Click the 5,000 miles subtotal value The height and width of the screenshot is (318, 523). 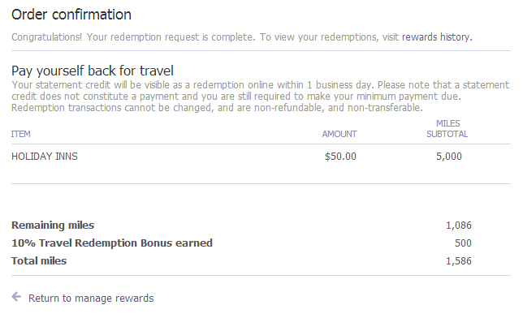[x=449, y=157]
